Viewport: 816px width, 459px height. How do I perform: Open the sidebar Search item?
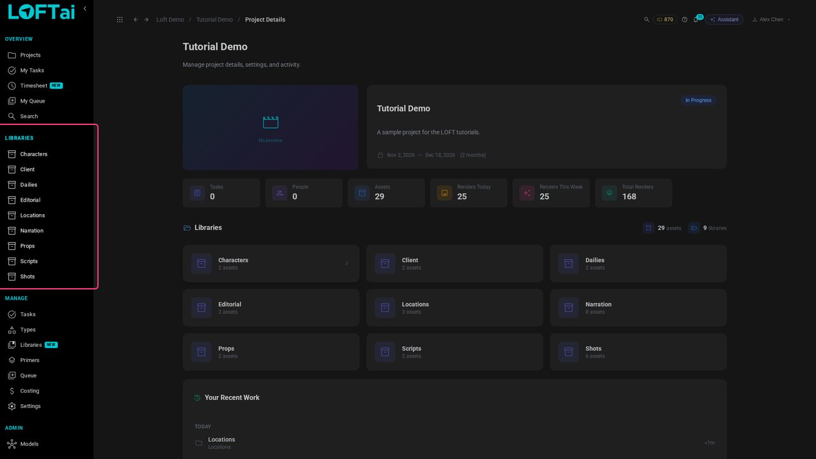point(47,116)
